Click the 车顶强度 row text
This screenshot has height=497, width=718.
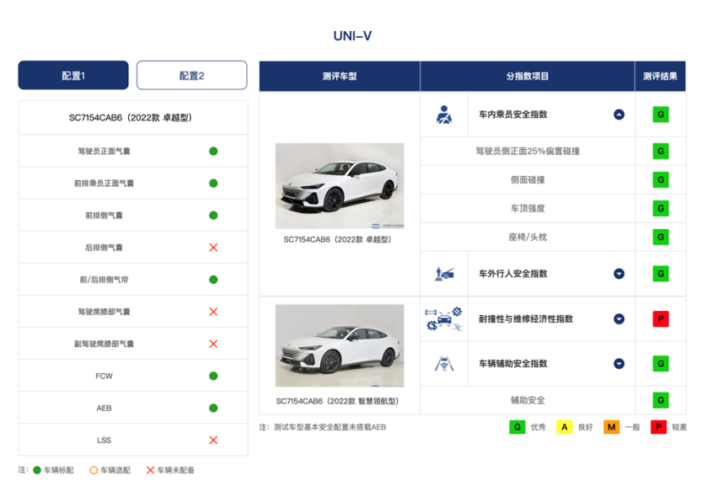(x=528, y=209)
